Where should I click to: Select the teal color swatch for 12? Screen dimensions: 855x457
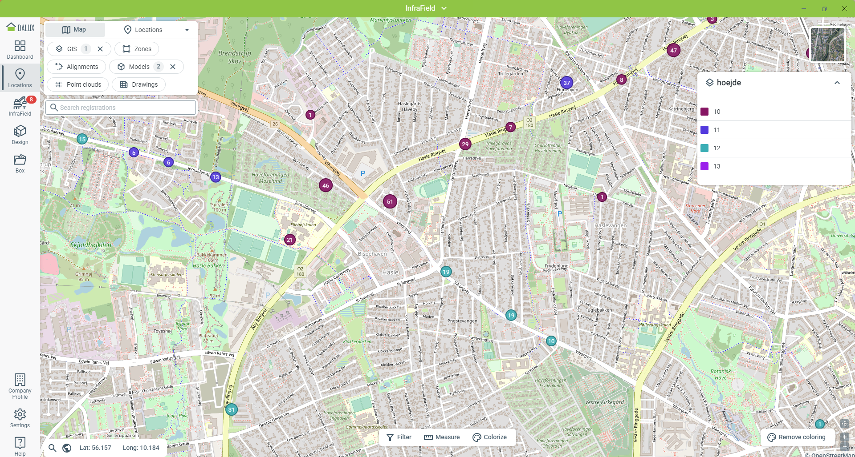point(704,148)
